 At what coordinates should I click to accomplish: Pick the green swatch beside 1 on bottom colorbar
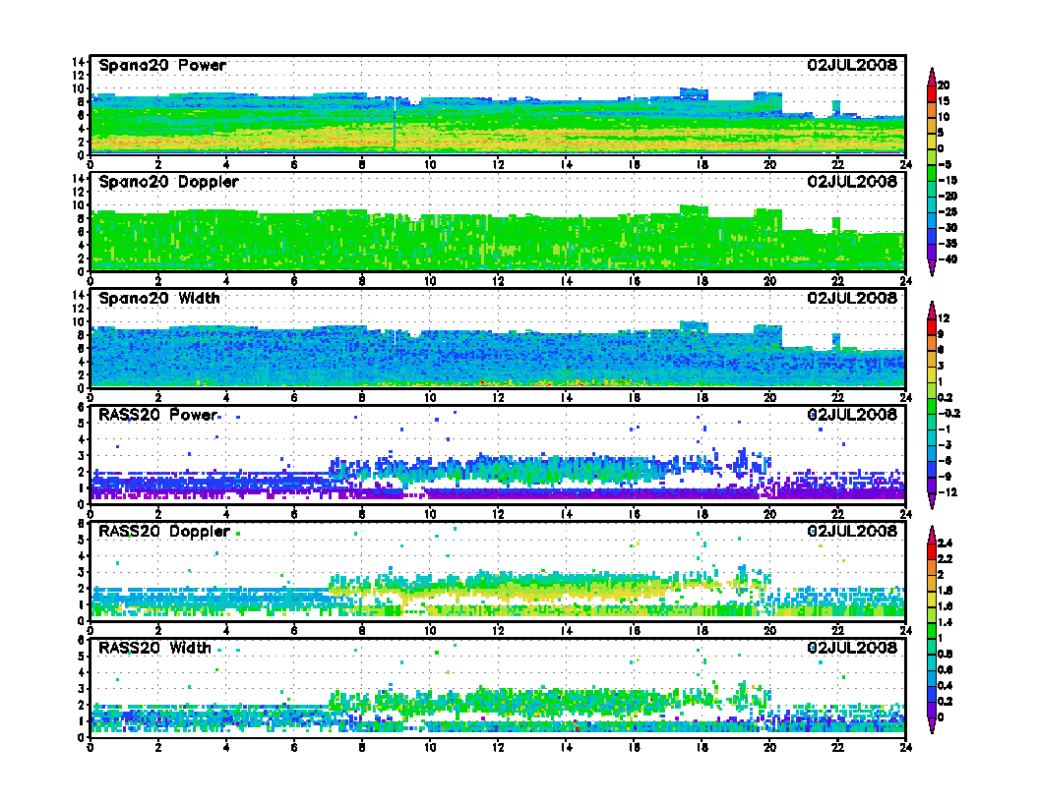pos(932,631)
